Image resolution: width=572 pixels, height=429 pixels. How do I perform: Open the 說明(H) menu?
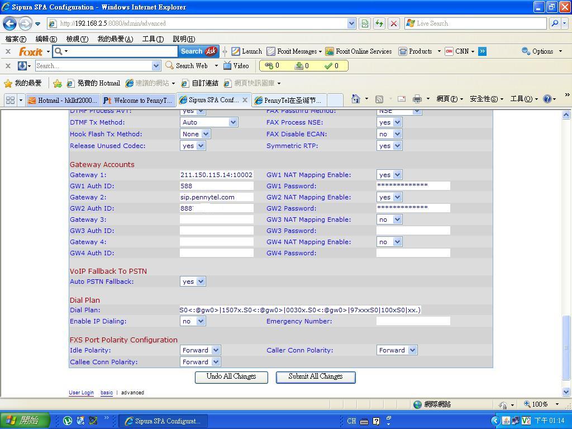[184, 39]
